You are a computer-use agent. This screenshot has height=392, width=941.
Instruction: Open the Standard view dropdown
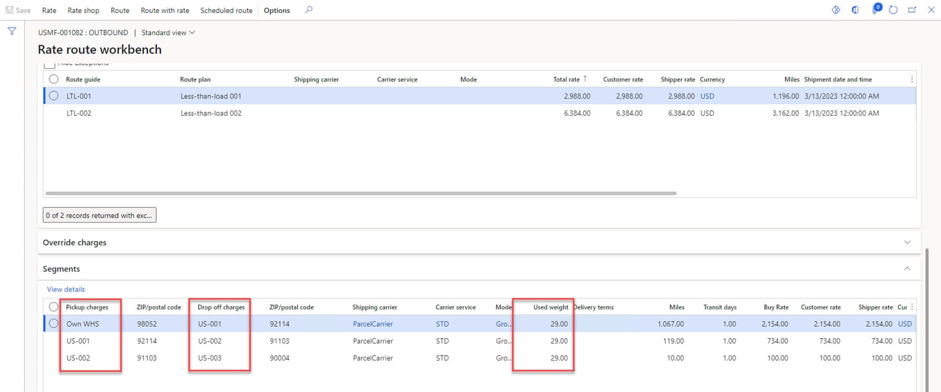coord(168,33)
